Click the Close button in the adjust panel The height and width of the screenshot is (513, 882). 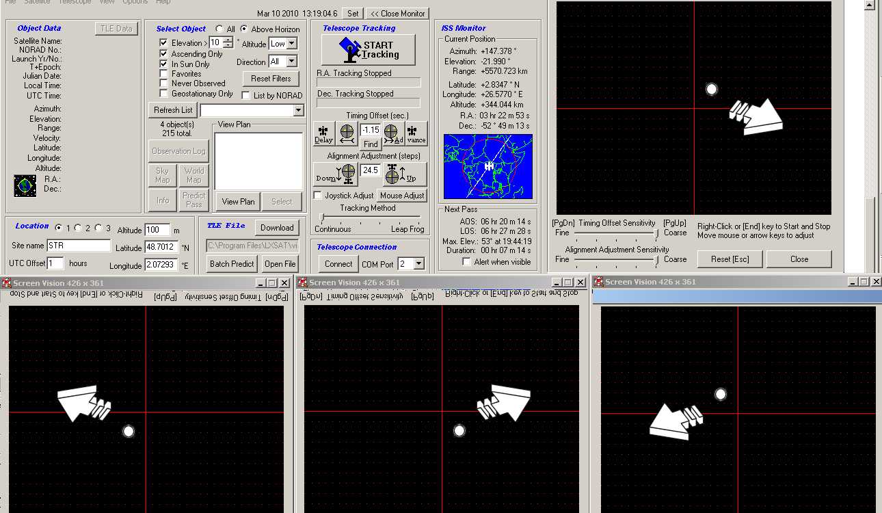pos(799,259)
